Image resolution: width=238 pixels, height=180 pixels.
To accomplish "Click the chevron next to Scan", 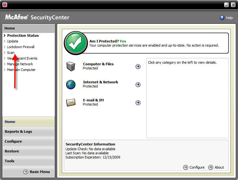I will pyautogui.click(x=4, y=53).
